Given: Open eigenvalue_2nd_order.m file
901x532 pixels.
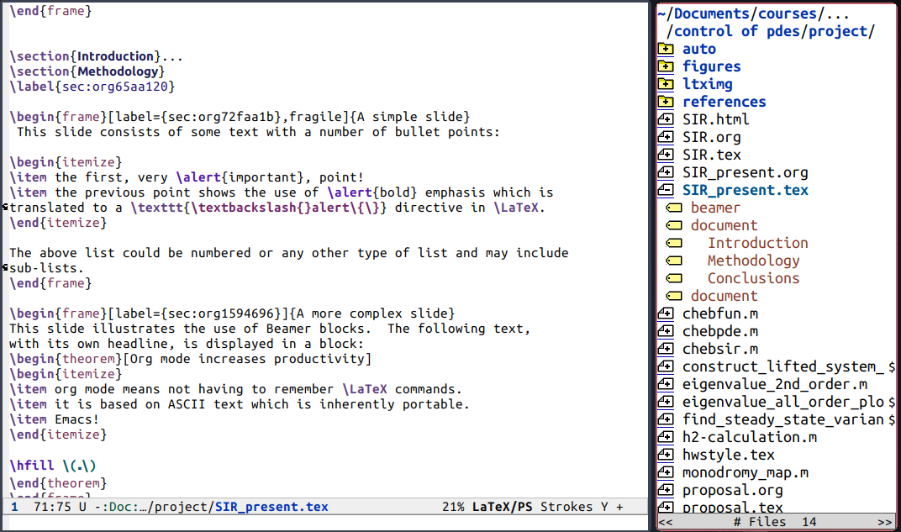Looking at the screenshot, I should 775,384.
